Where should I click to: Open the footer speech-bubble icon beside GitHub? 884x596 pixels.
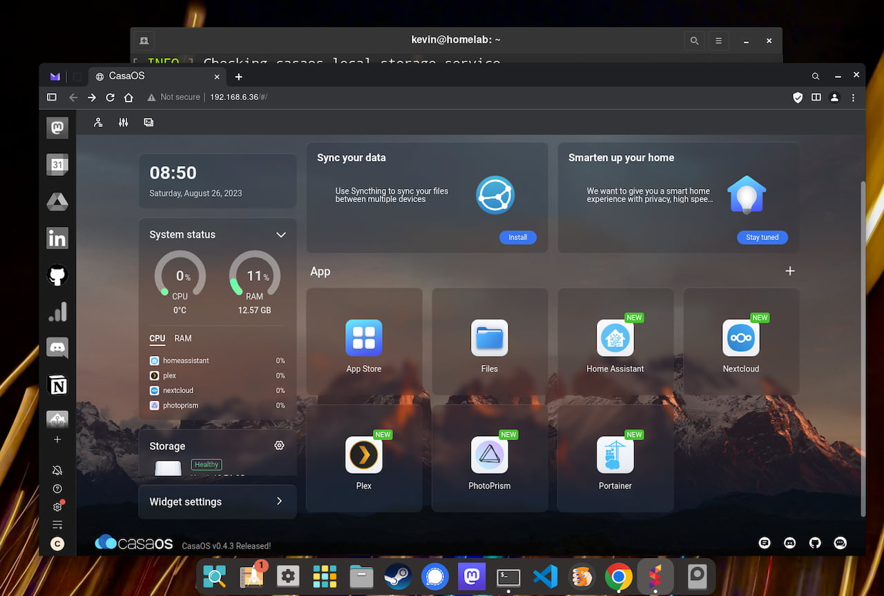point(840,543)
